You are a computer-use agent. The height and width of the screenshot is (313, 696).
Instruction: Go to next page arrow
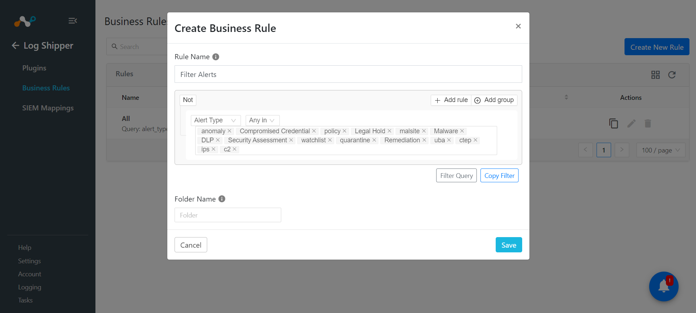[622, 150]
